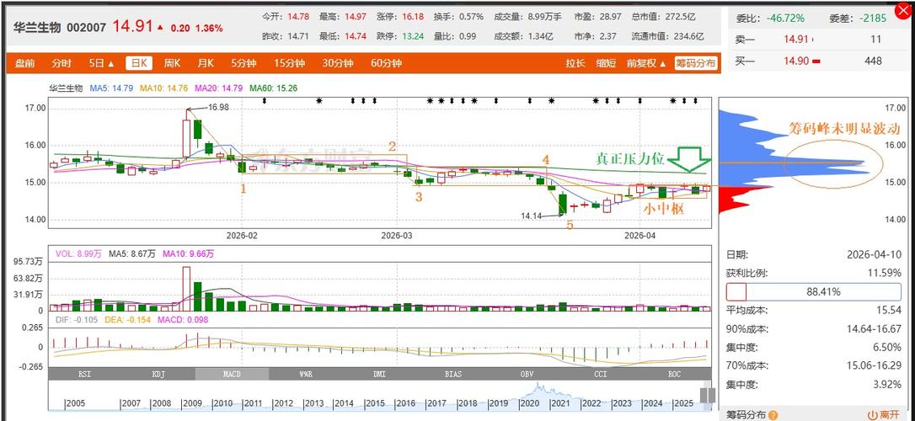Click 拉长 to stretch the candles

(x=575, y=63)
